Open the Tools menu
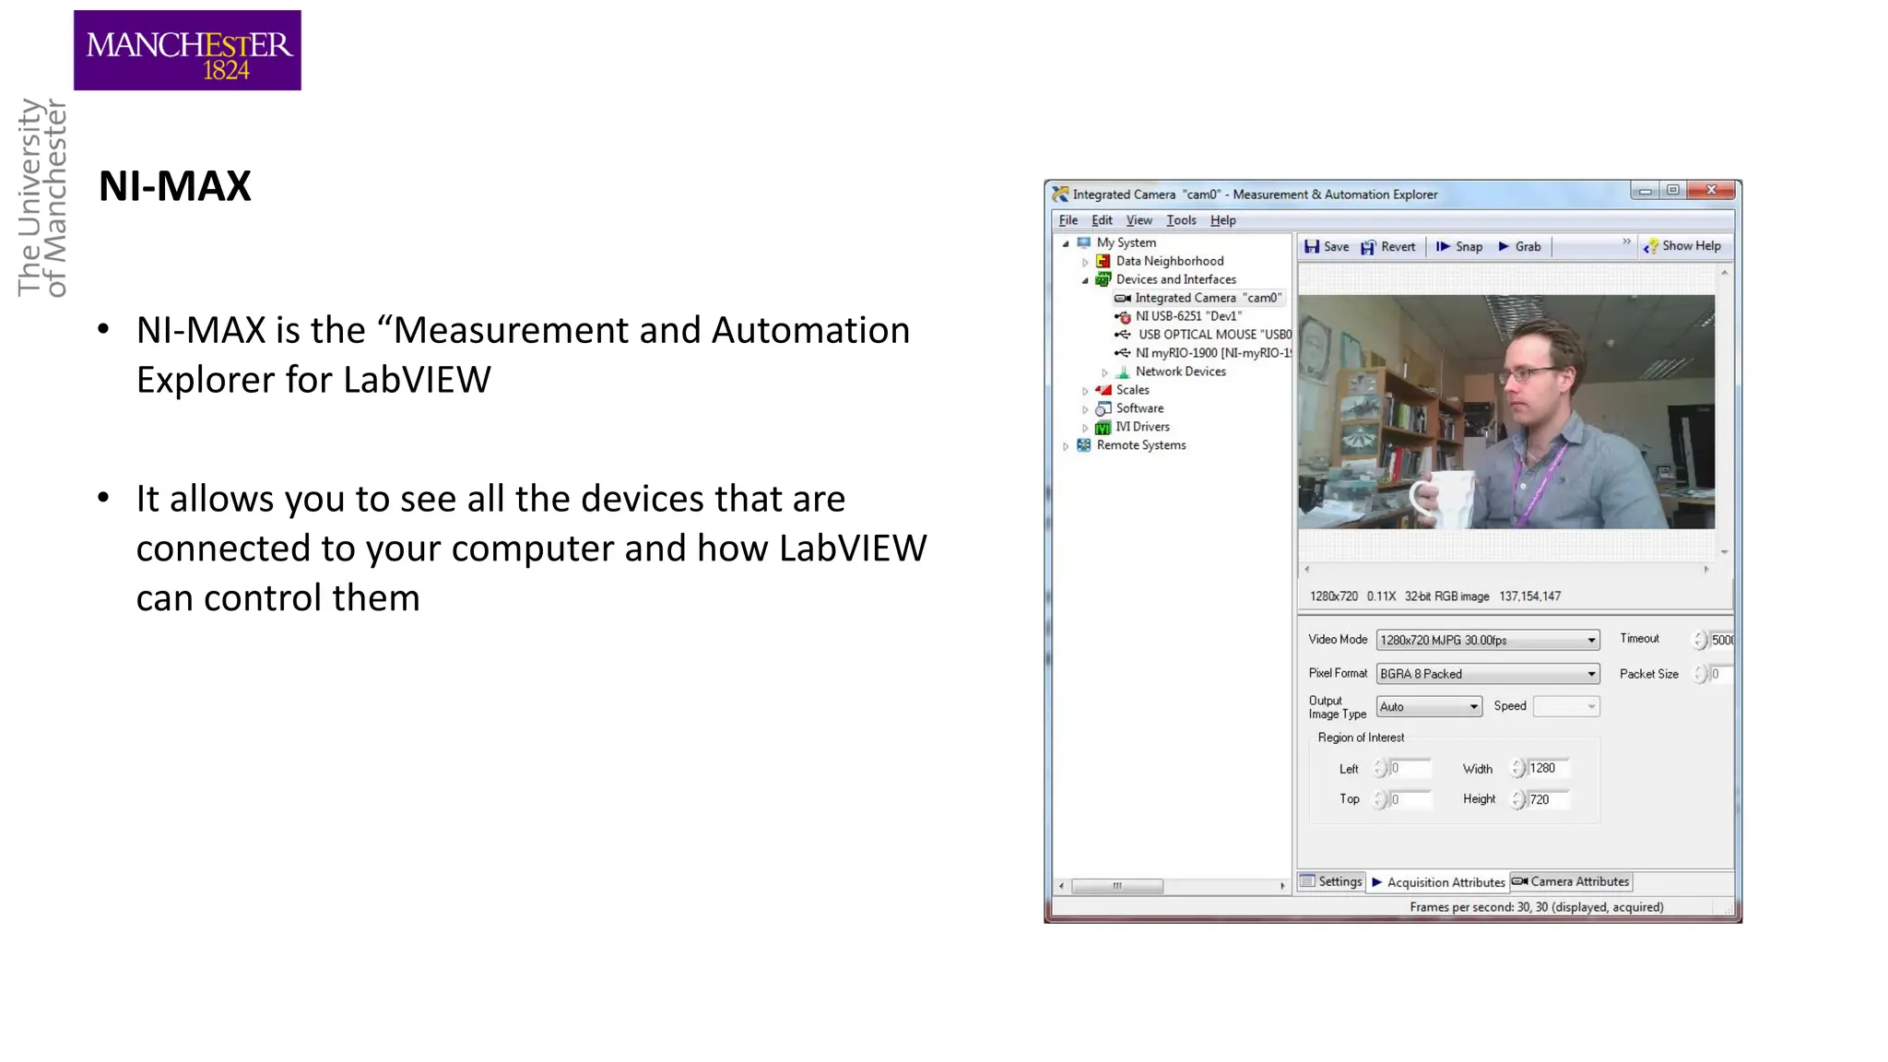The height and width of the screenshot is (1062, 1888). (x=1181, y=220)
